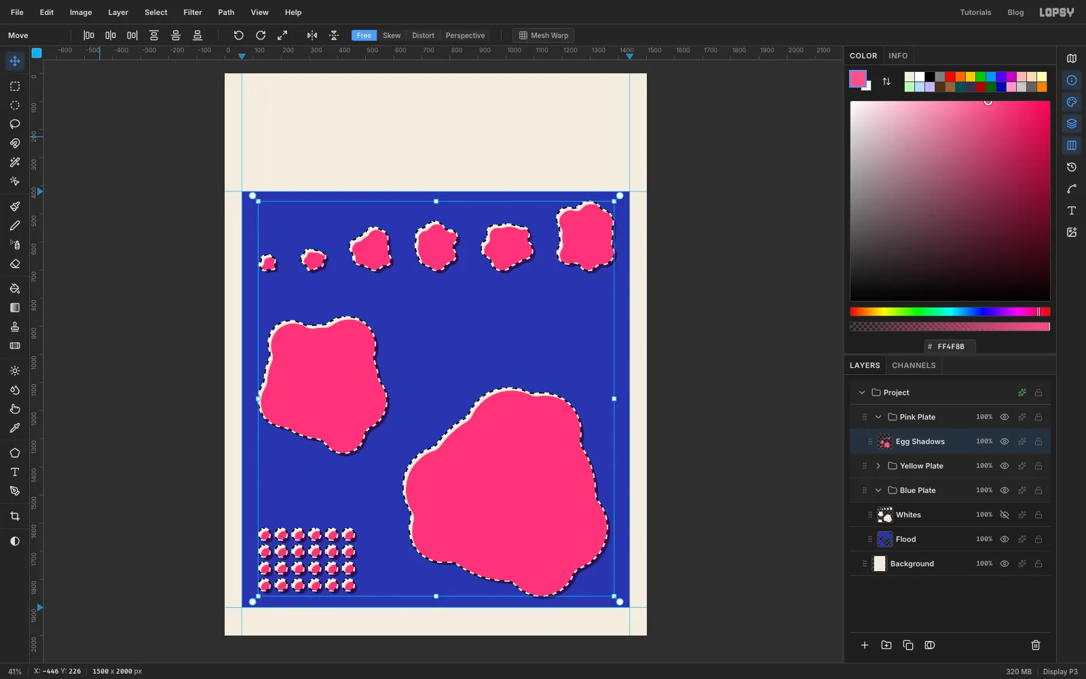Collapse the Project group
Viewport: 1086px width, 679px height.
[x=862, y=392]
